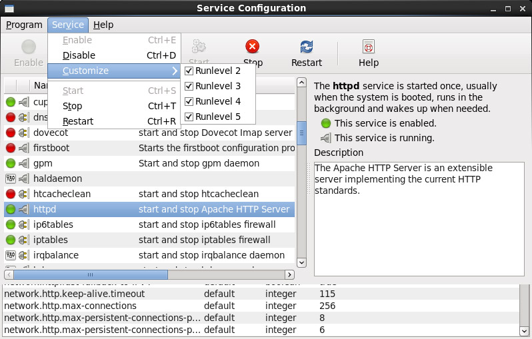Click the custom runlevel icon for haldaemon
532x339 pixels.
point(11,178)
